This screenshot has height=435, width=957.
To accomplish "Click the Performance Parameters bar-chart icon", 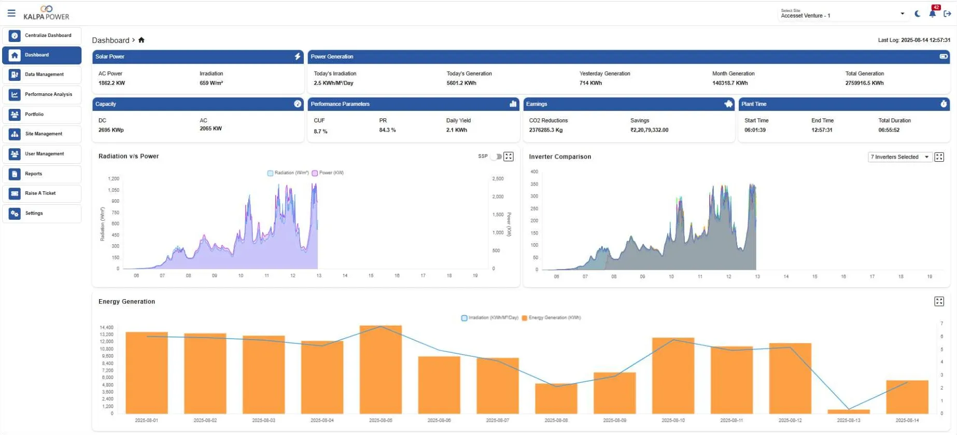I will pos(513,104).
